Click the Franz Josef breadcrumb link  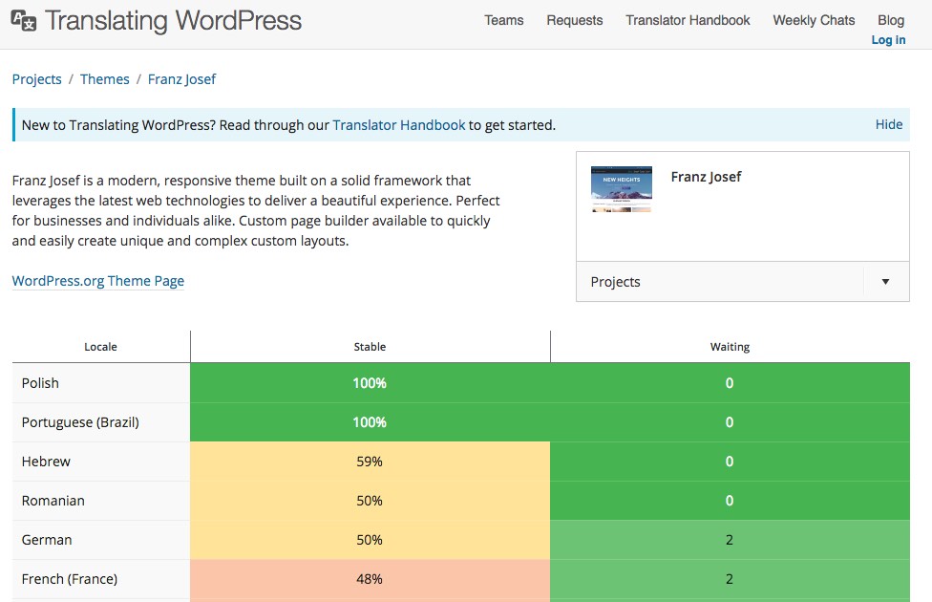coord(181,79)
